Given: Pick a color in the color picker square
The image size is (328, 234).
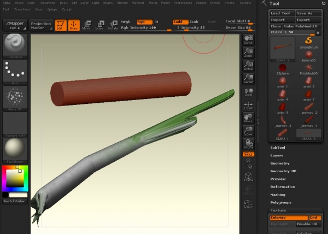Looking at the screenshot, I should [x=15, y=178].
